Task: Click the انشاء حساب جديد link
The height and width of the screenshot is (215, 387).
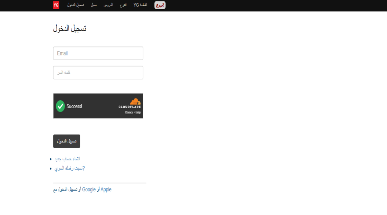Action: click(x=67, y=159)
